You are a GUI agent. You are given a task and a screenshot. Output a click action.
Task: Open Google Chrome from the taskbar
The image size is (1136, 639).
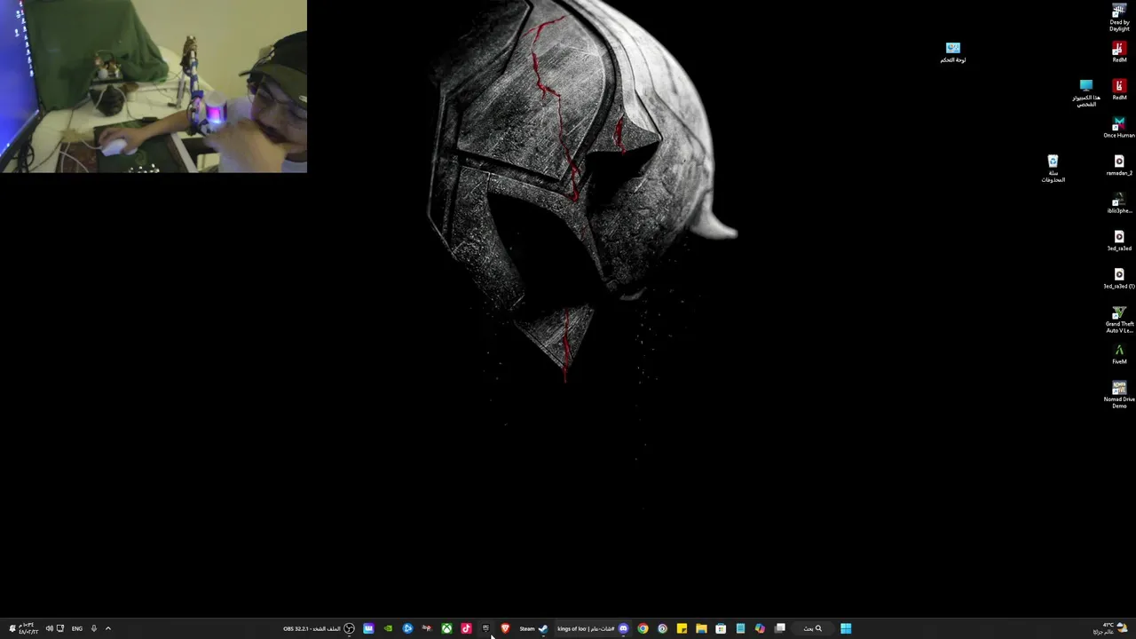[643, 628]
